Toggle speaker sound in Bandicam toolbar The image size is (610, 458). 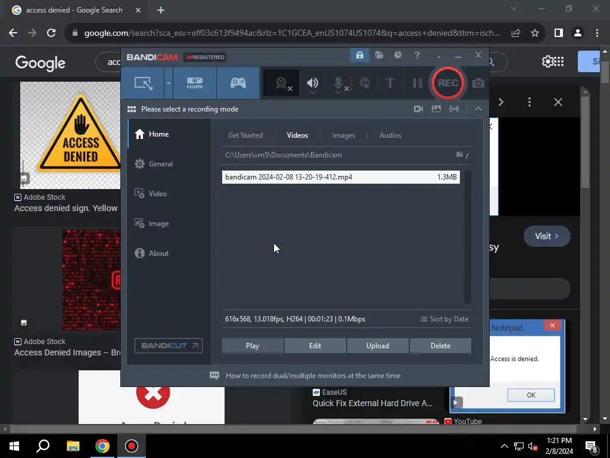[x=312, y=83]
